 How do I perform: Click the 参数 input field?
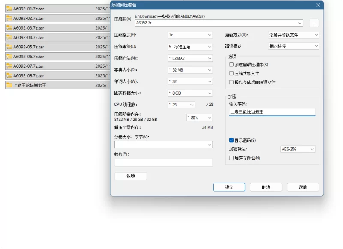(x=163, y=162)
